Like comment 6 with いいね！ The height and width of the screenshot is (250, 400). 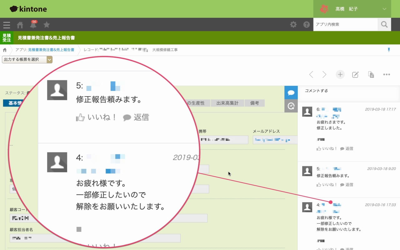tap(327, 149)
